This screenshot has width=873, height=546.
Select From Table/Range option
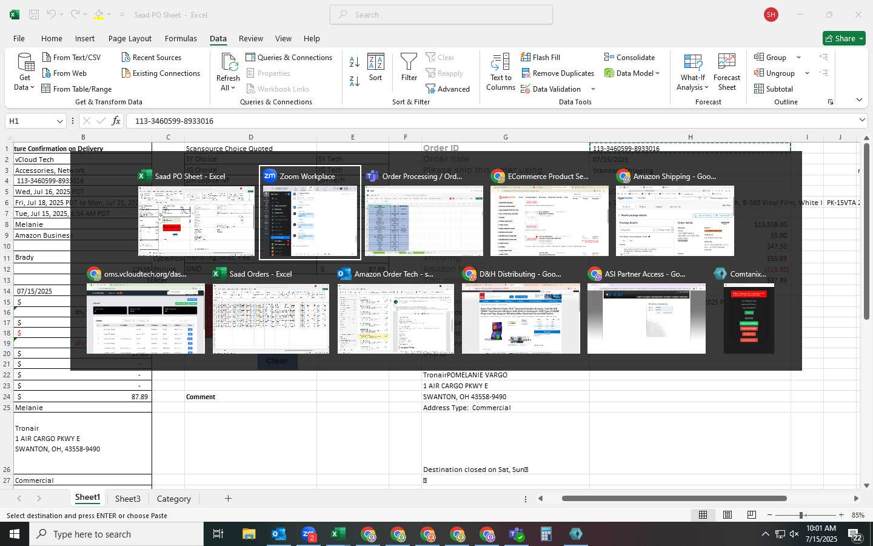coord(76,89)
